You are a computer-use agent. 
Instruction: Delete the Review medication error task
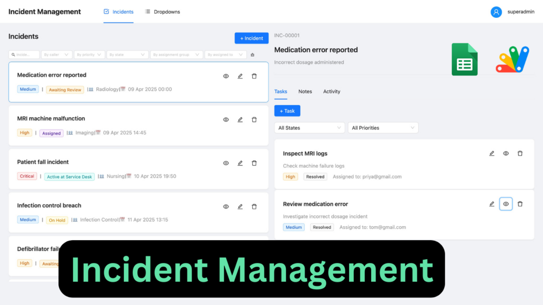pyautogui.click(x=520, y=204)
